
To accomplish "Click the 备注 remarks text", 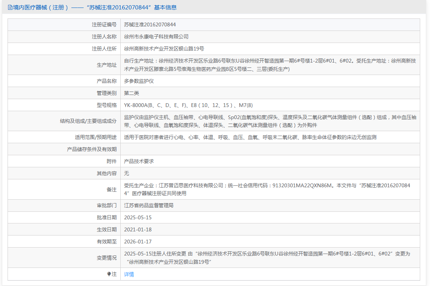I will [x=267, y=189].
